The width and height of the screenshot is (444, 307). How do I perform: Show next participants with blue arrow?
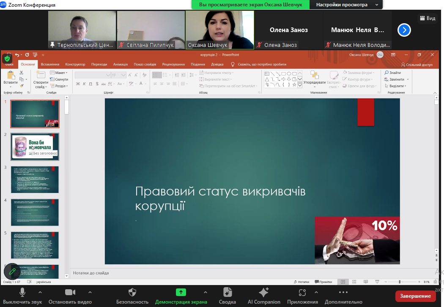pyautogui.click(x=404, y=30)
